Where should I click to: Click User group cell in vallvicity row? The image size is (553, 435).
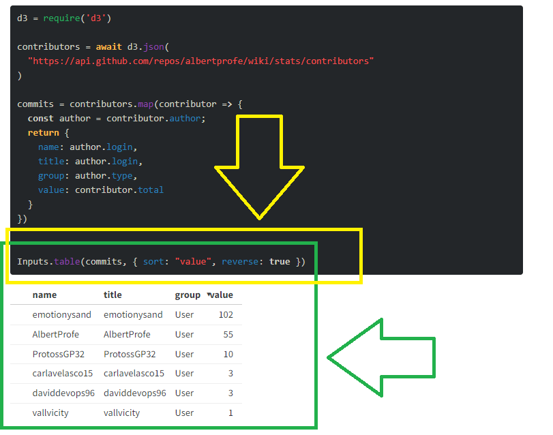coord(184,412)
